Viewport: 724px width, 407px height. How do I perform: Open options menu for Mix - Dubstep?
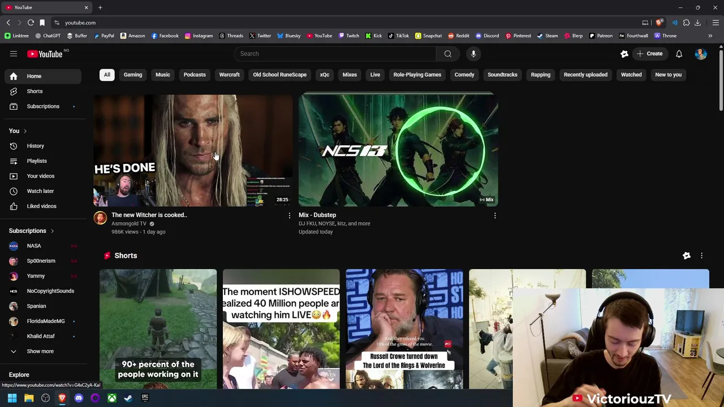pyautogui.click(x=495, y=215)
